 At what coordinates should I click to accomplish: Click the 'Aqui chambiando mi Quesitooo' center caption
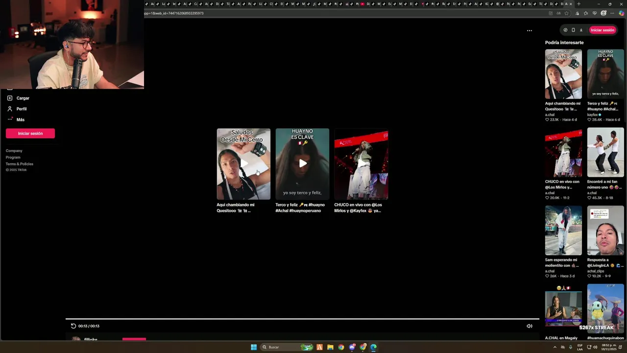[236, 207]
